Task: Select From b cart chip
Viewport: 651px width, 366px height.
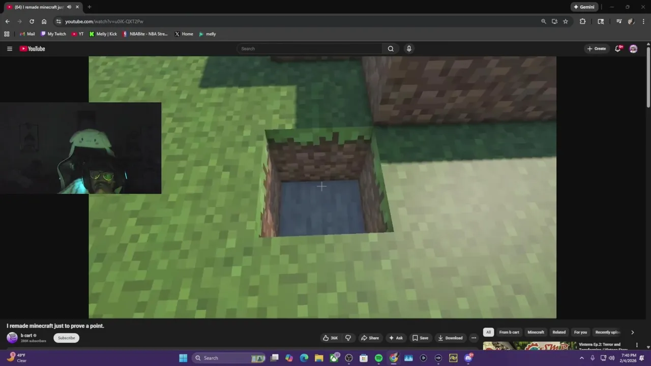Action: (509, 332)
